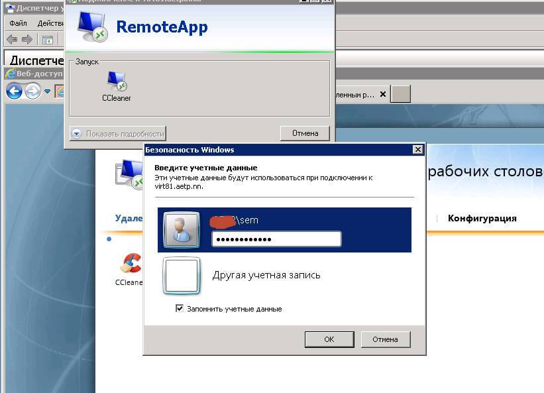544x393 pixels.
Task: Click the CCleaner icon in the Запуск group
Action: 117,81
